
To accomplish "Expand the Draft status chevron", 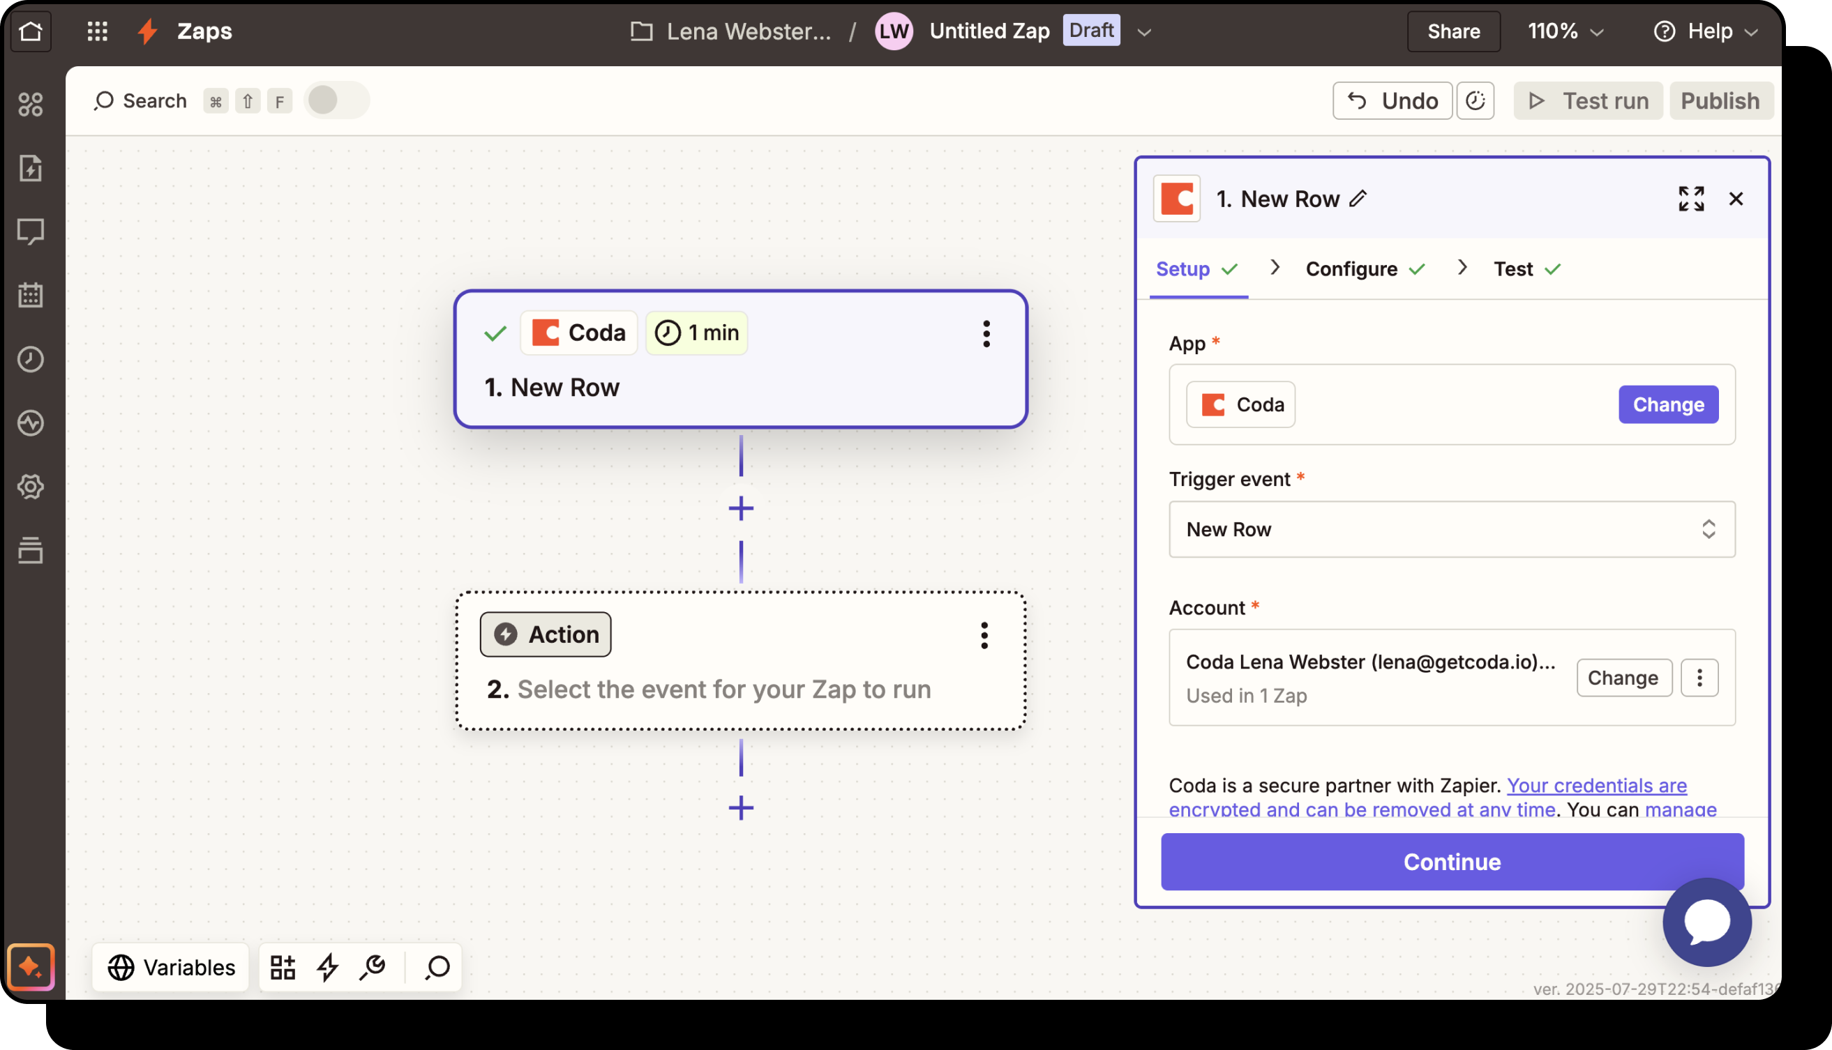I will pyautogui.click(x=1144, y=32).
